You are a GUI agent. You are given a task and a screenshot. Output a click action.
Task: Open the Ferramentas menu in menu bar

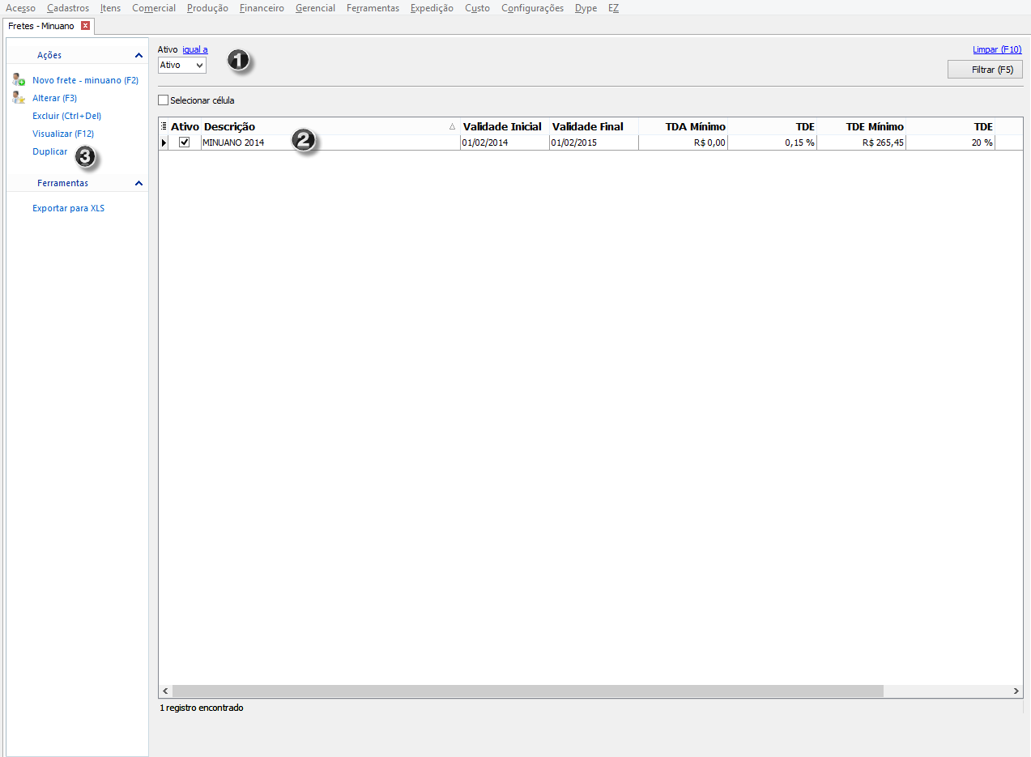(x=373, y=8)
